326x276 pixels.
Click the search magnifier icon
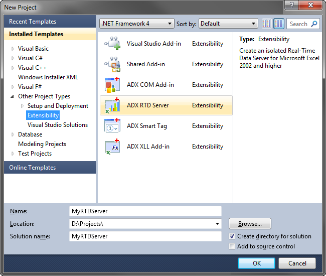[314, 24]
